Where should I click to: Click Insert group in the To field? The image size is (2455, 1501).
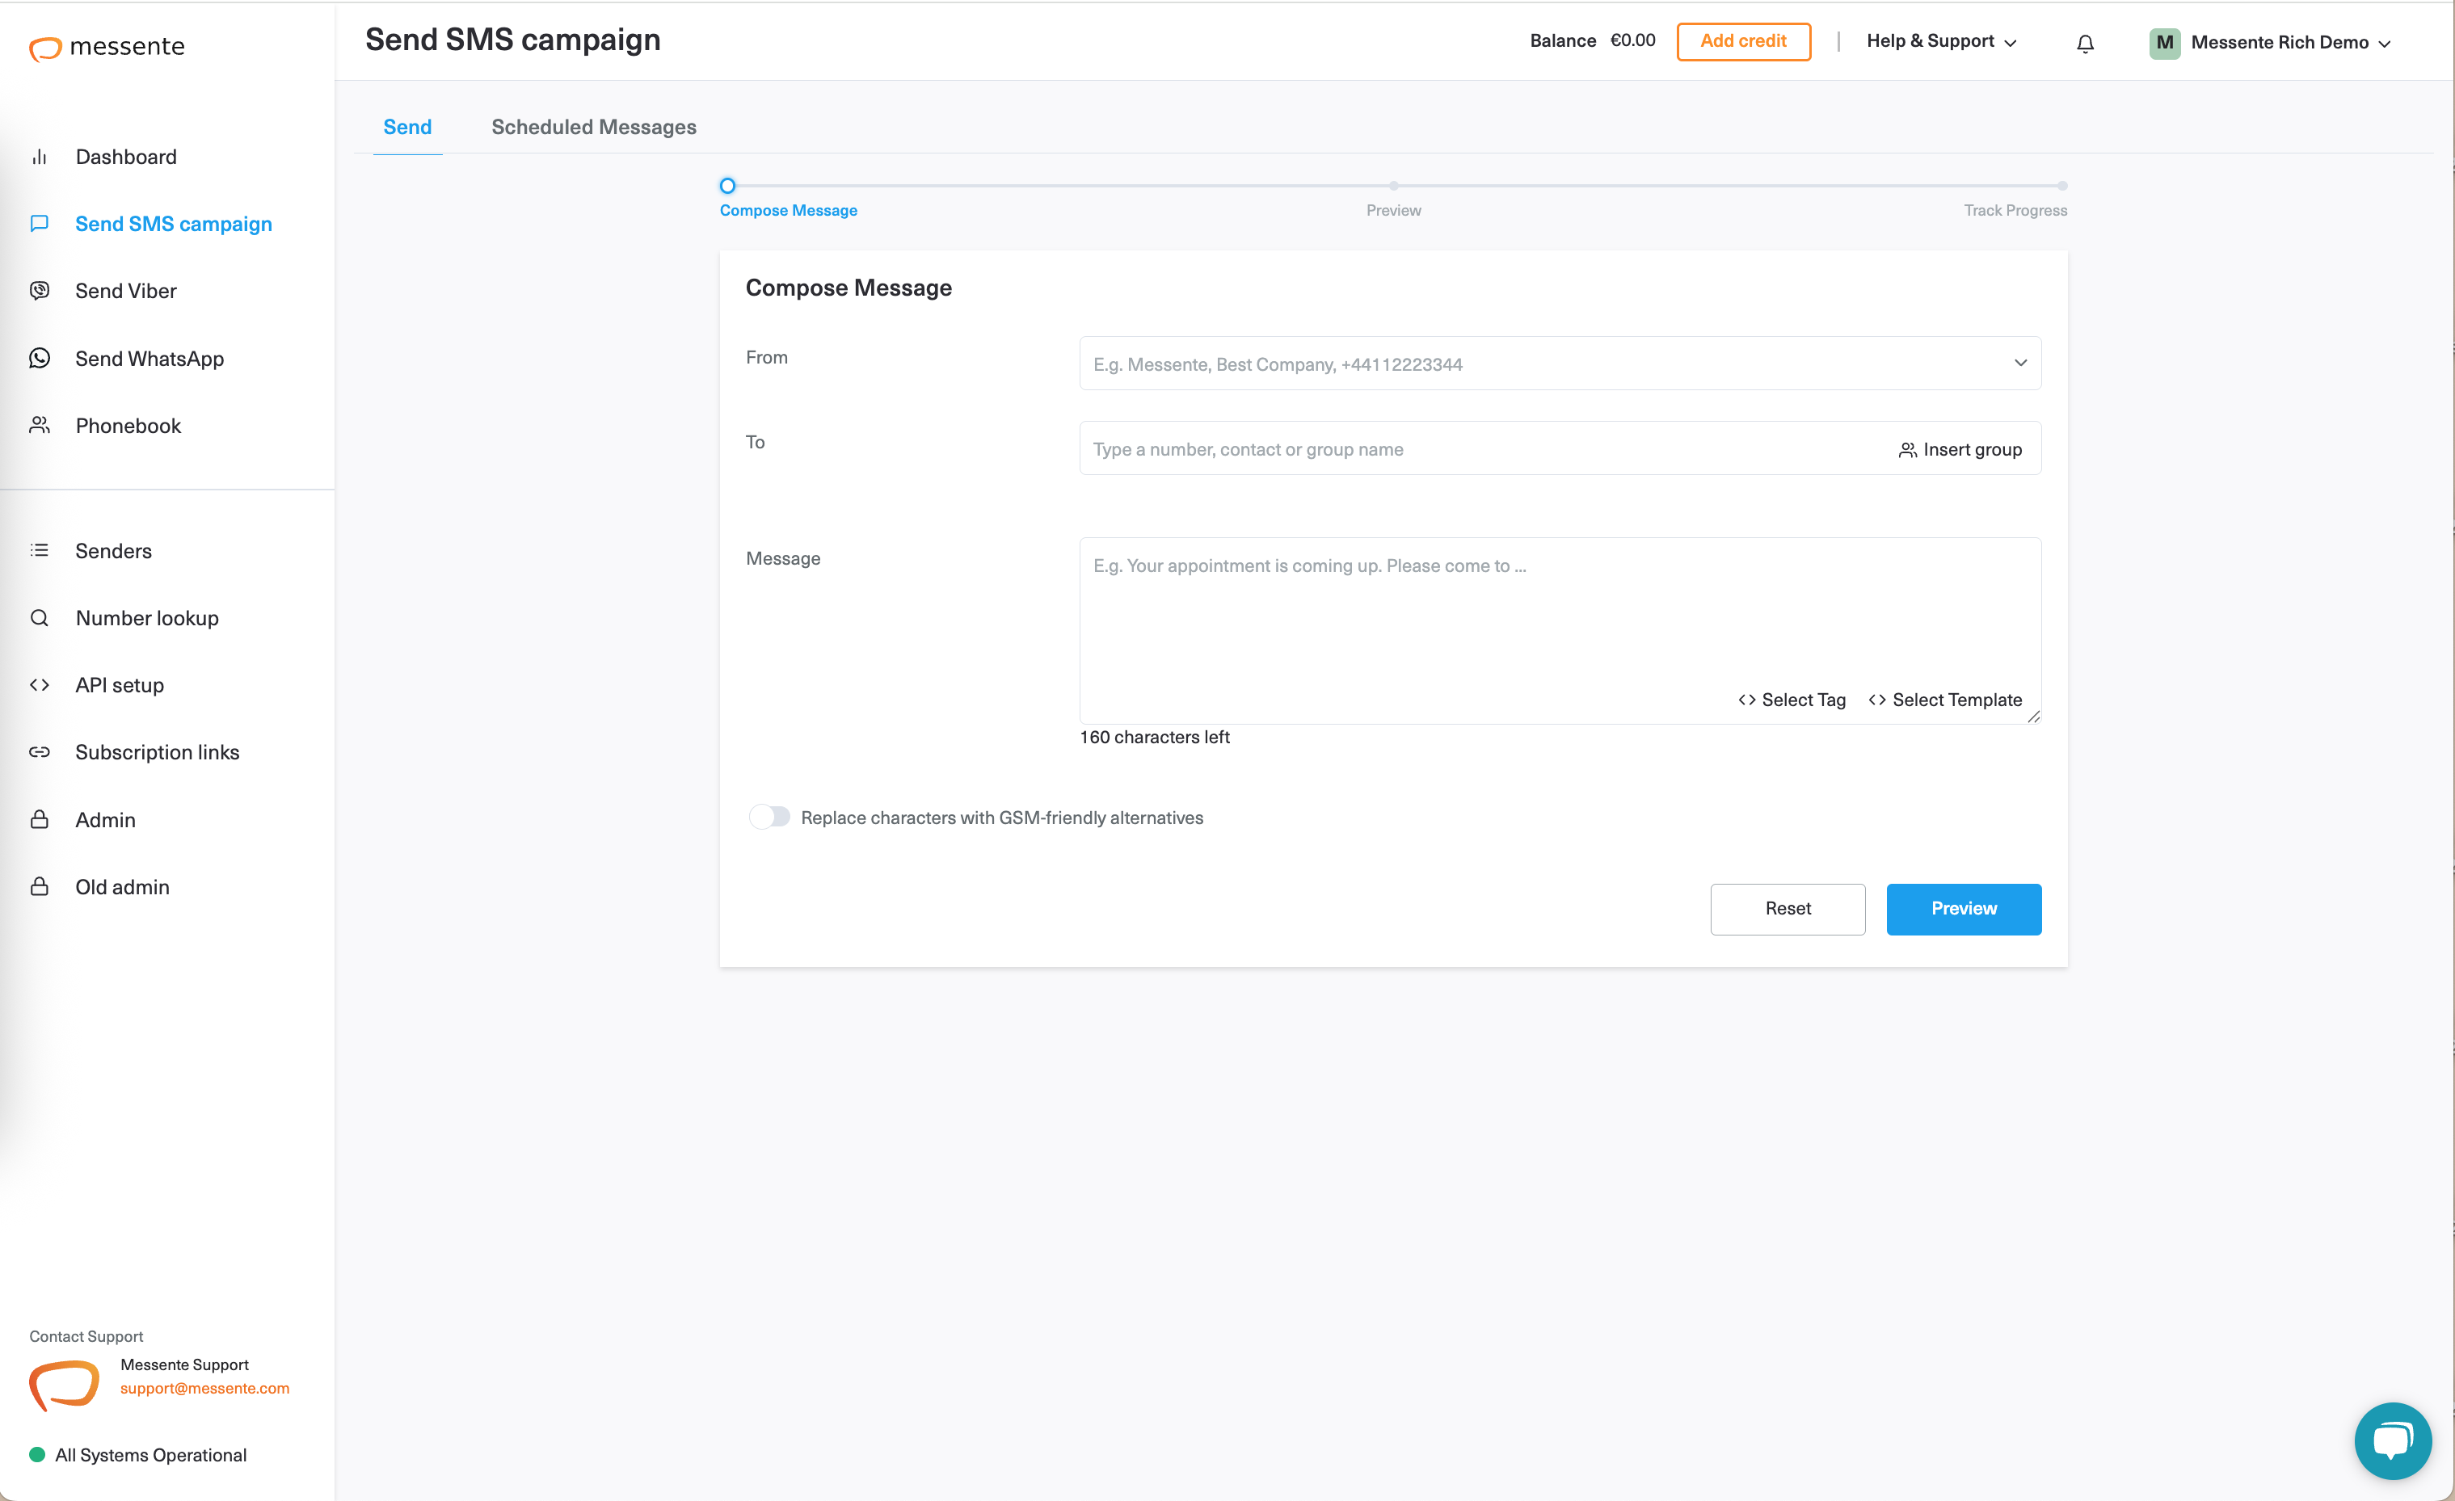pyautogui.click(x=1960, y=449)
